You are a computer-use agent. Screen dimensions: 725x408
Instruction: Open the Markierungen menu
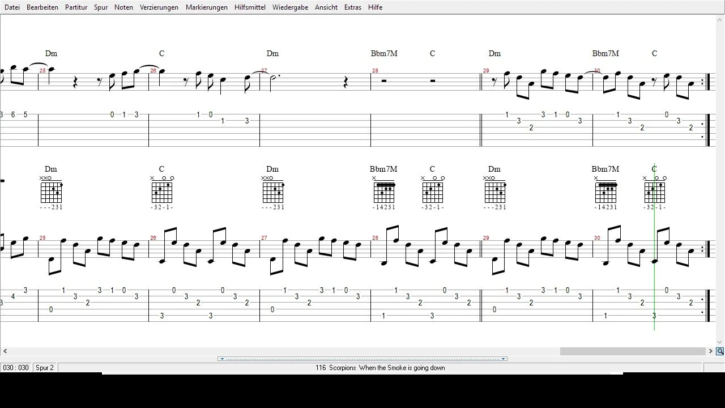pyautogui.click(x=207, y=7)
